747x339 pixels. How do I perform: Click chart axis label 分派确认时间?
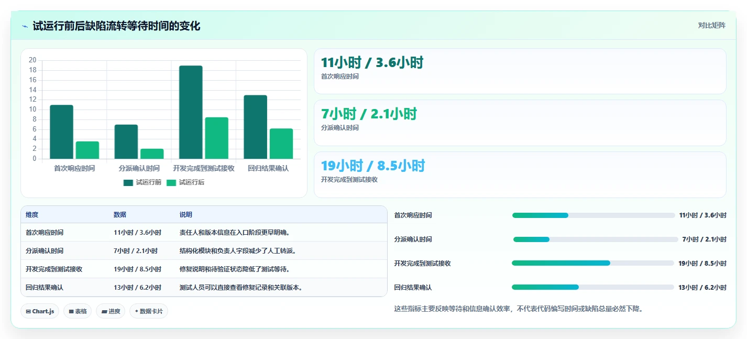139,169
